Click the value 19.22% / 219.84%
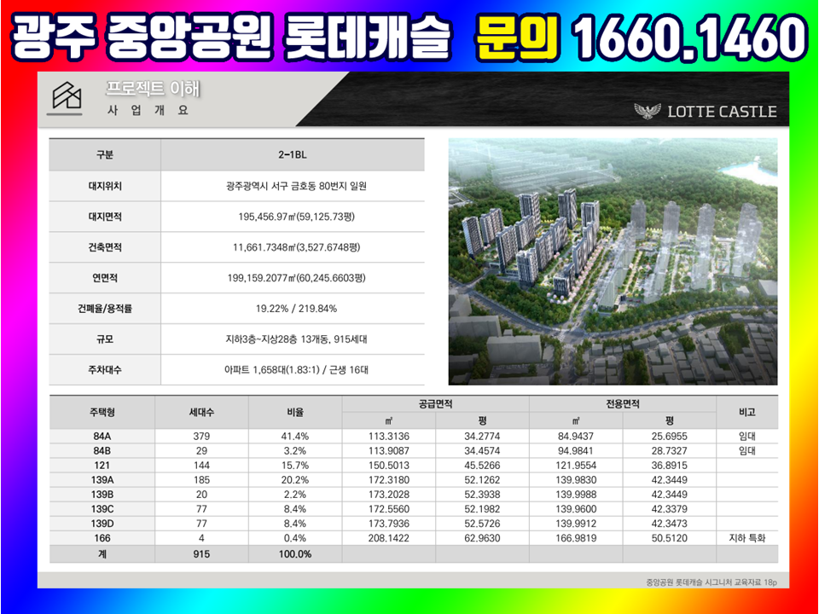This screenshot has height=614, width=819. [296, 309]
